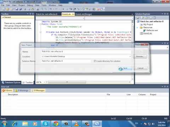Open the Project menu
Screen dimensions: 170x127
(x=22, y=5)
